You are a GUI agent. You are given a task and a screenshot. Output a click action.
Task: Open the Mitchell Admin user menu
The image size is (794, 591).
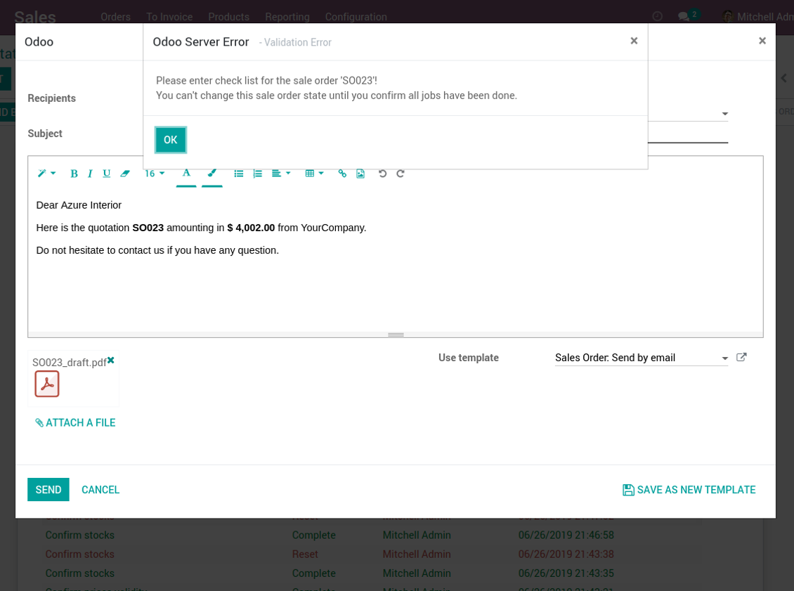pos(758,17)
